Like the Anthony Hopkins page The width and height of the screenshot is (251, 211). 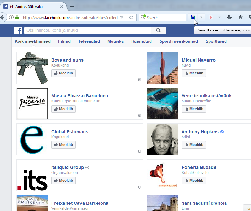tap(194, 145)
